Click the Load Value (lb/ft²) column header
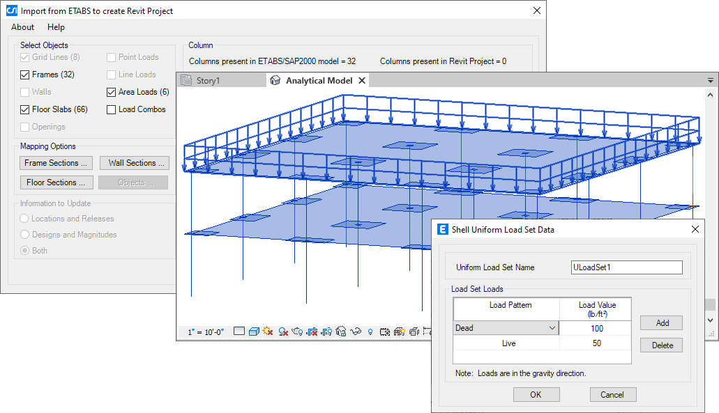 pyautogui.click(x=596, y=309)
